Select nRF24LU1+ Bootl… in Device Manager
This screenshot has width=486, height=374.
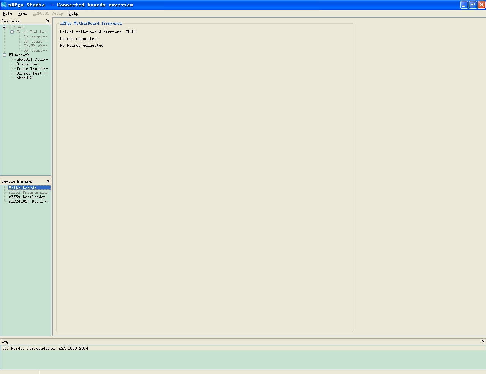tap(28, 202)
